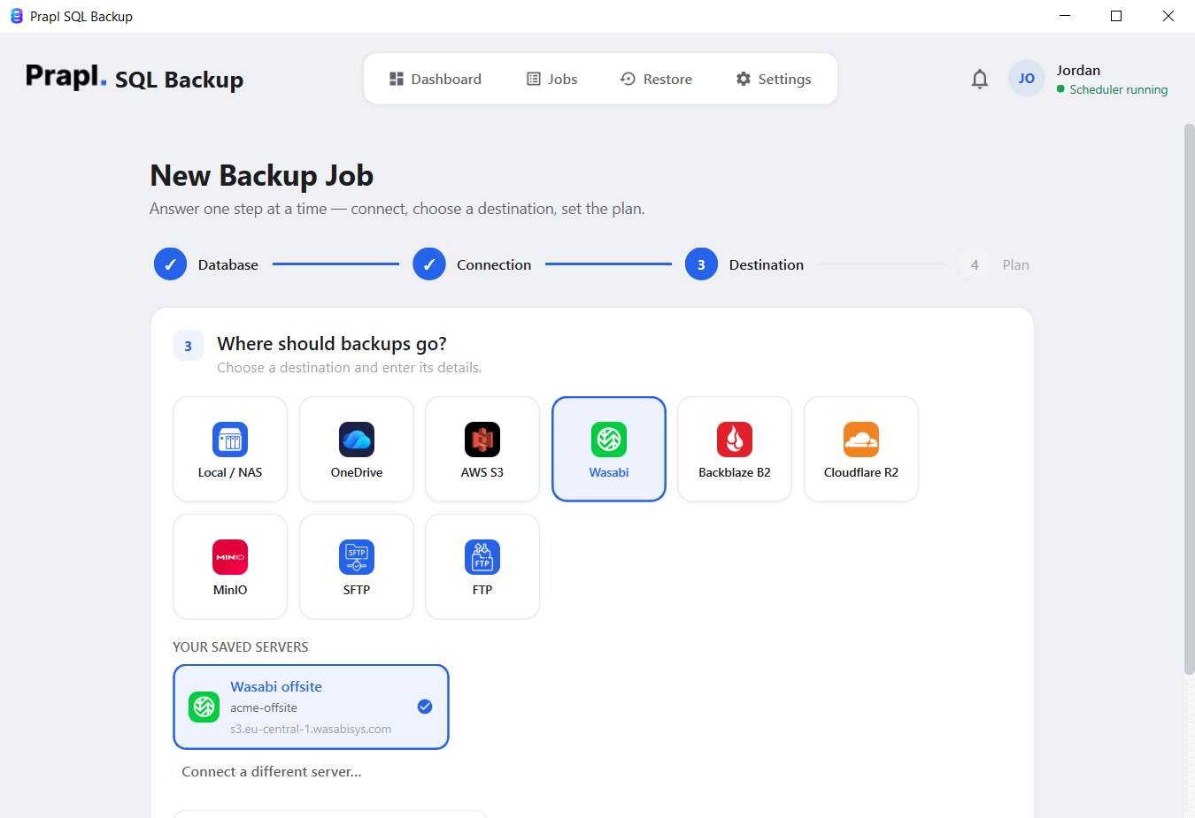Open Jordan's JO avatar menu

(x=1027, y=79)
